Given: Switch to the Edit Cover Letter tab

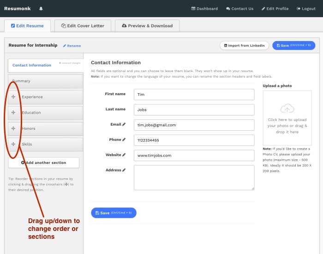Looking at the screenshot, I should [x=83, y=26].
